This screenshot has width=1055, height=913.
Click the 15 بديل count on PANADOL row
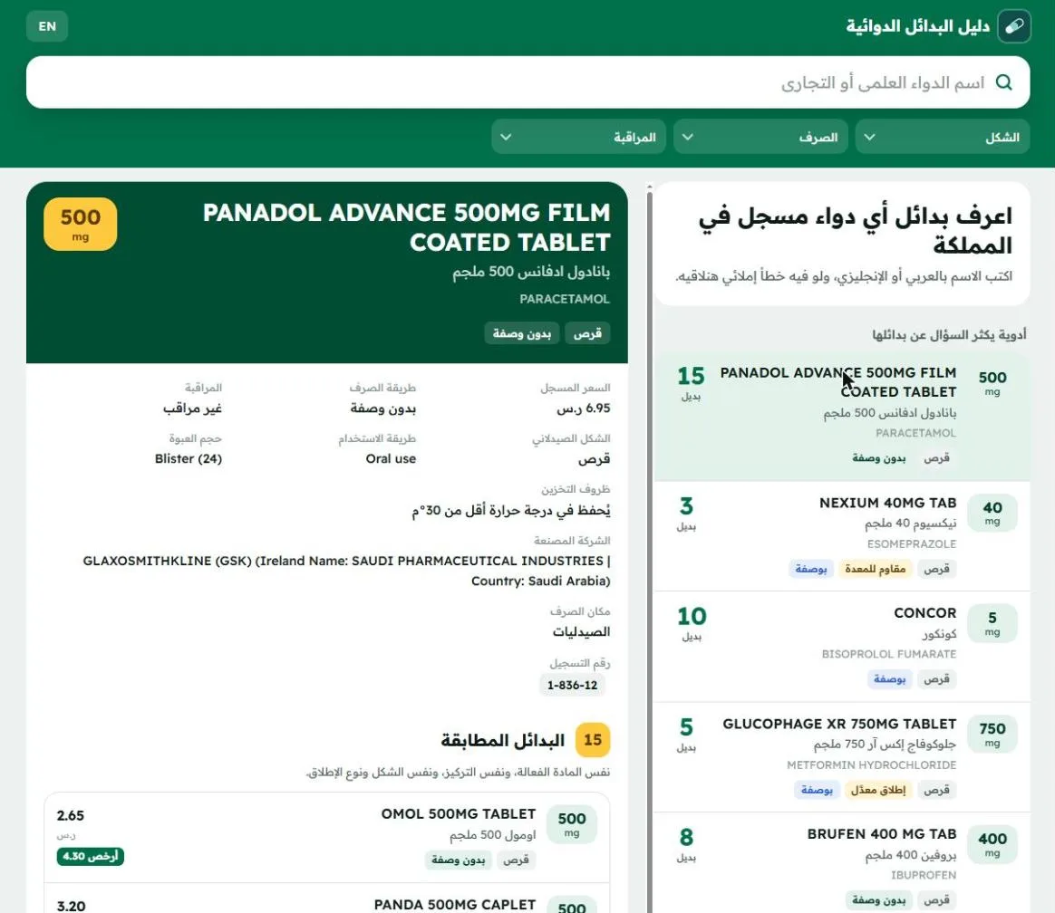point(691,383)
